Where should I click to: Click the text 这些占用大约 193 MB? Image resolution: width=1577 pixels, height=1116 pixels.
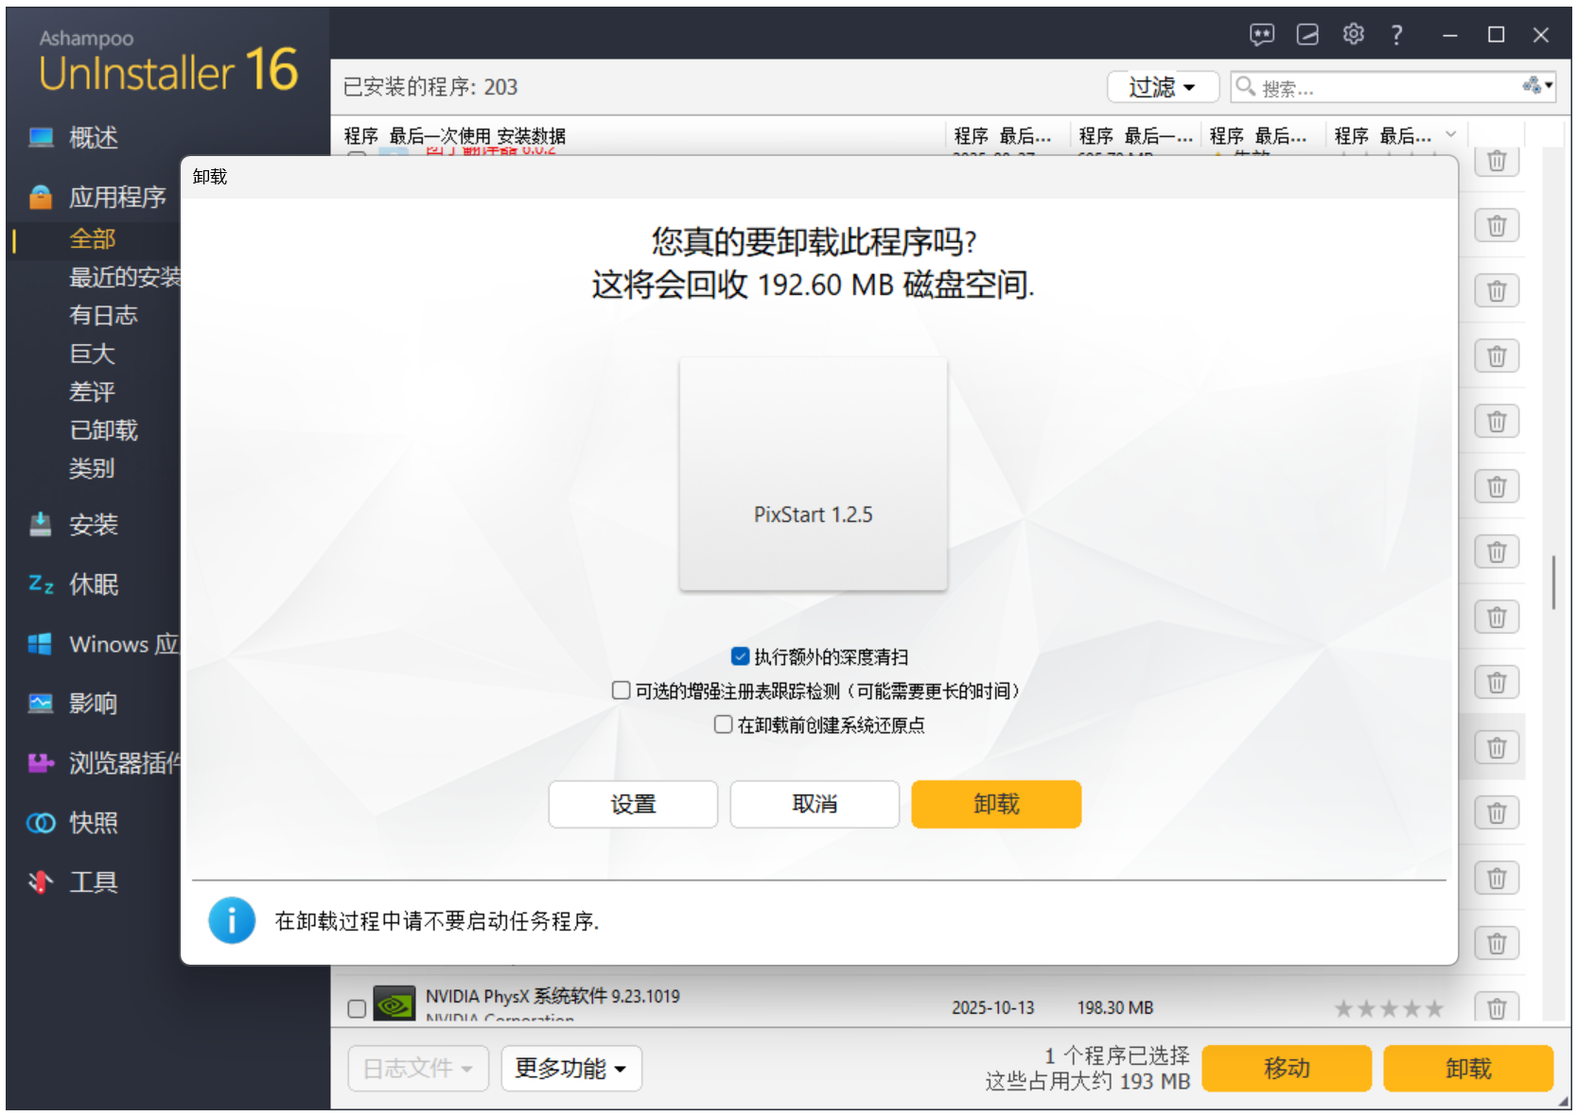tap(1088, 1081)
